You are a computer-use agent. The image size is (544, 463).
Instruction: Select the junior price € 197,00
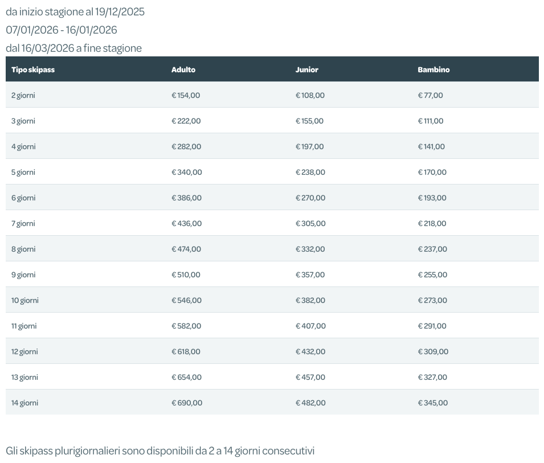click(x=309, y=146)
